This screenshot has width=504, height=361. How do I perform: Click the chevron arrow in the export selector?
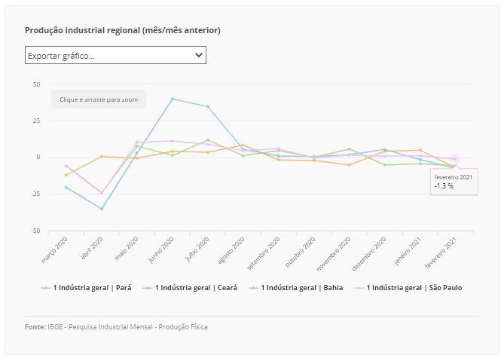click(199, 55)
